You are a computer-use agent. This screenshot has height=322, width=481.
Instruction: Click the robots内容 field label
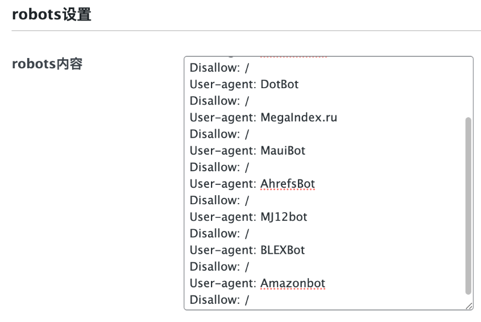[x=47, y=64]
